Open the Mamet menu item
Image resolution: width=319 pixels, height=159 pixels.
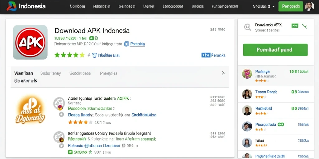click(149, 6)
